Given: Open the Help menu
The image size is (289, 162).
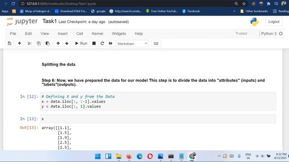Looking at the screenshot, I should [139, 34].
